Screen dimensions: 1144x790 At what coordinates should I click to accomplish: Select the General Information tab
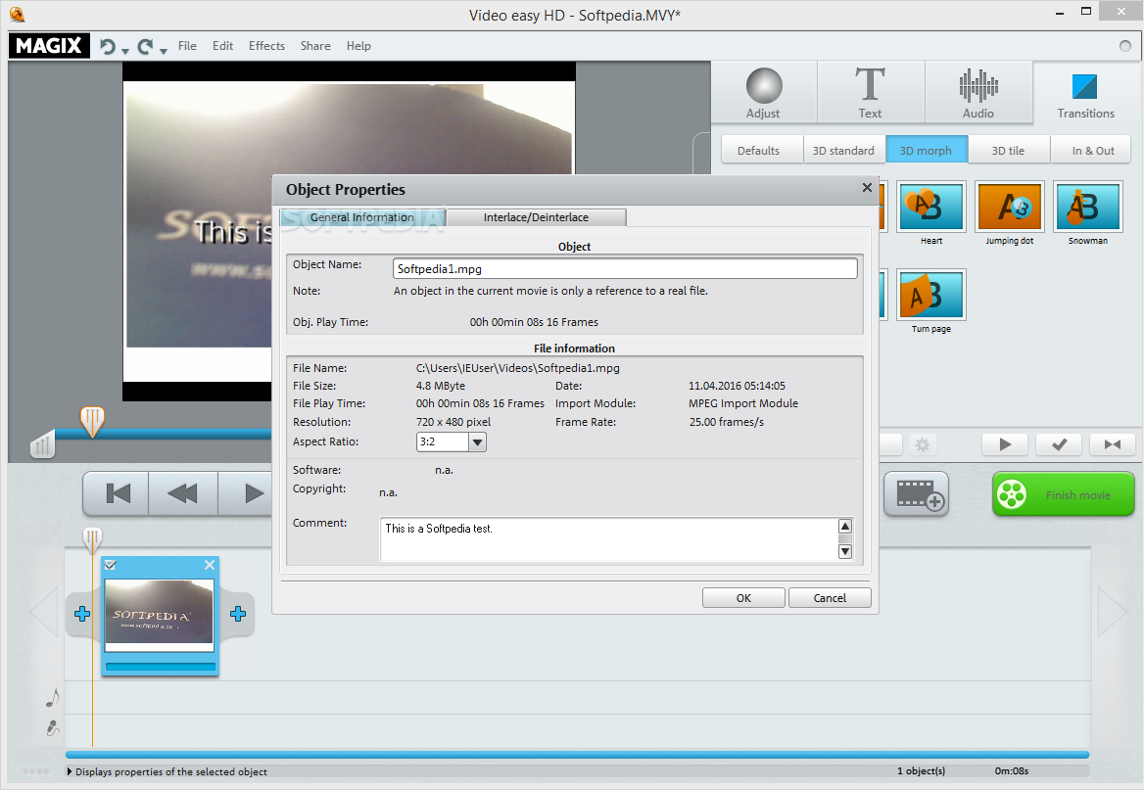click(x=361, y=217)
